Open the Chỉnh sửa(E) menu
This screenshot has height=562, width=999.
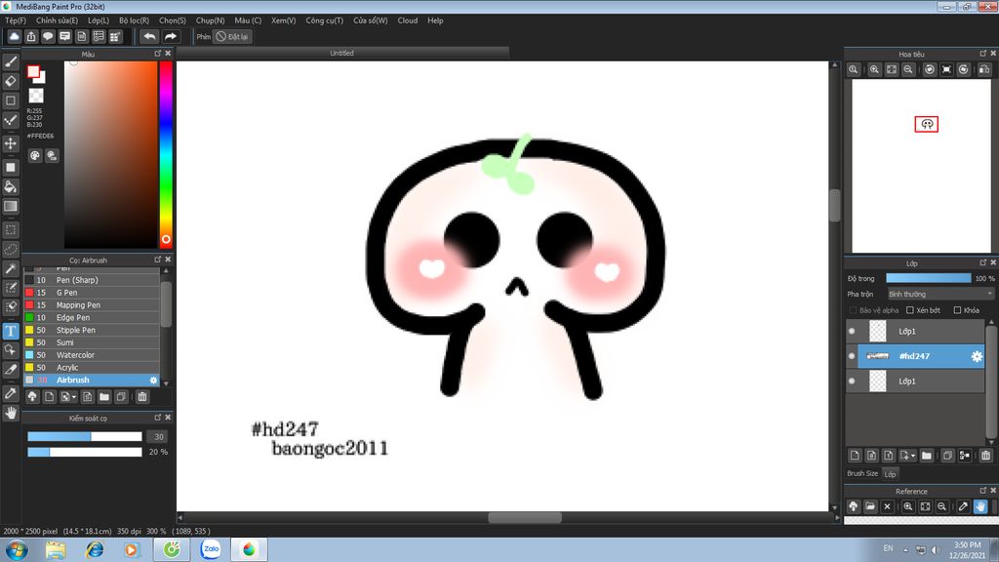tap(57, 20)
